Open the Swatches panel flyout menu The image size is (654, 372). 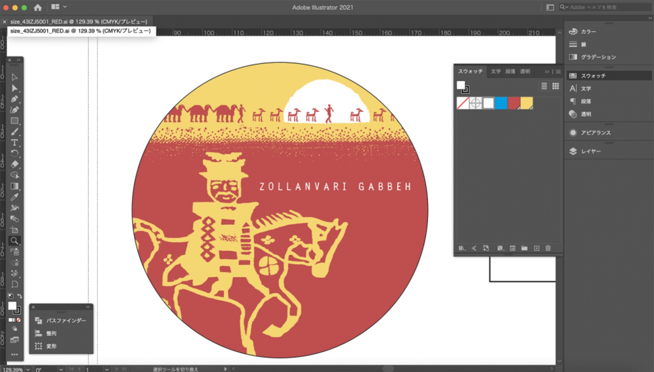point(558,72)
